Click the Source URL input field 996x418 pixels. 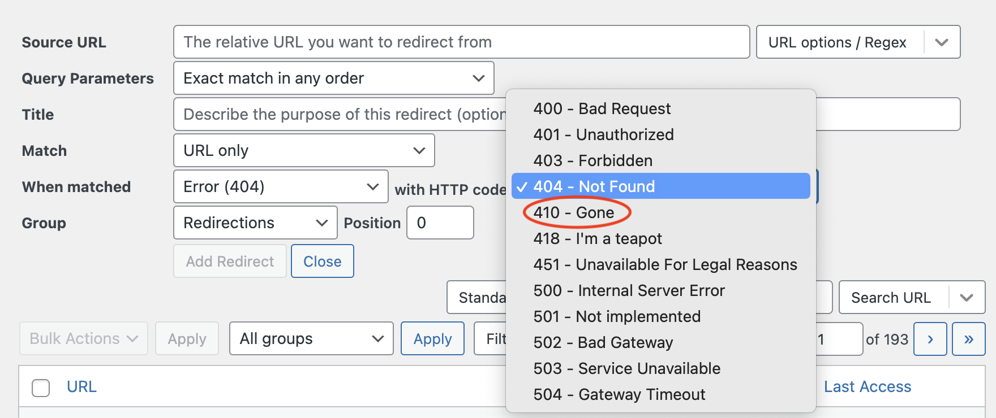pos(461,42)
